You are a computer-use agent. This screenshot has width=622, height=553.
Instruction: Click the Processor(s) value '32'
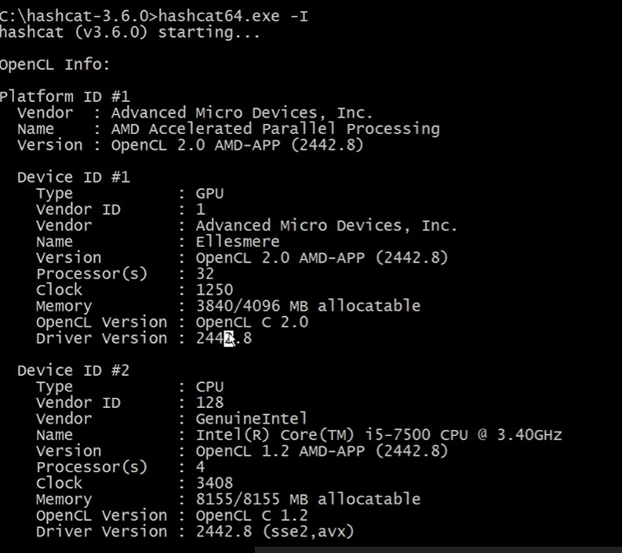point(205,274)
